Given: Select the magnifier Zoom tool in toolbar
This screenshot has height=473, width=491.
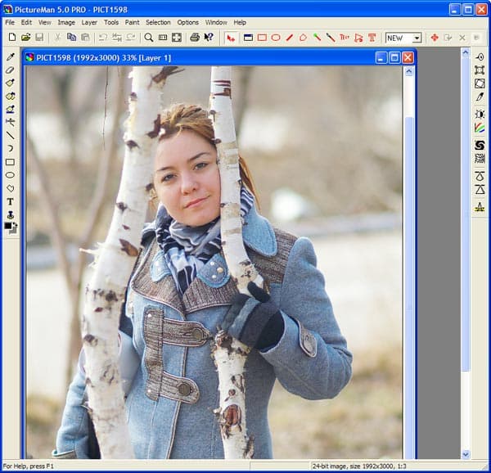Looking at the screenshot, I should click(149, 38).
